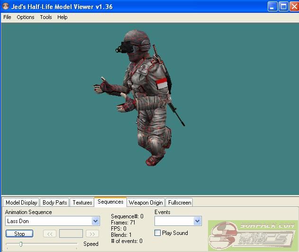Expand the Animation Sequence dropdown

point(95,221)
